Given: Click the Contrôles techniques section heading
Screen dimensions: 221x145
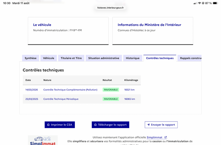Looking at the screenshot, I should [43, 70].
